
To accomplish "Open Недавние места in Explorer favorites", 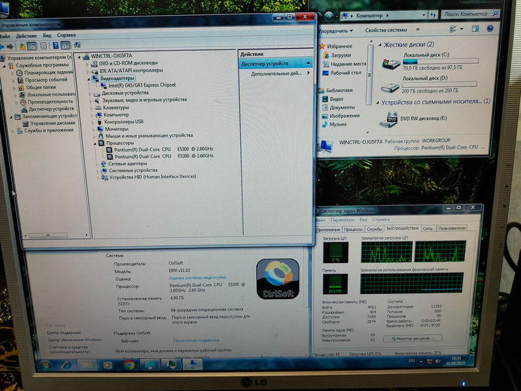I will [x=345, y=64].
